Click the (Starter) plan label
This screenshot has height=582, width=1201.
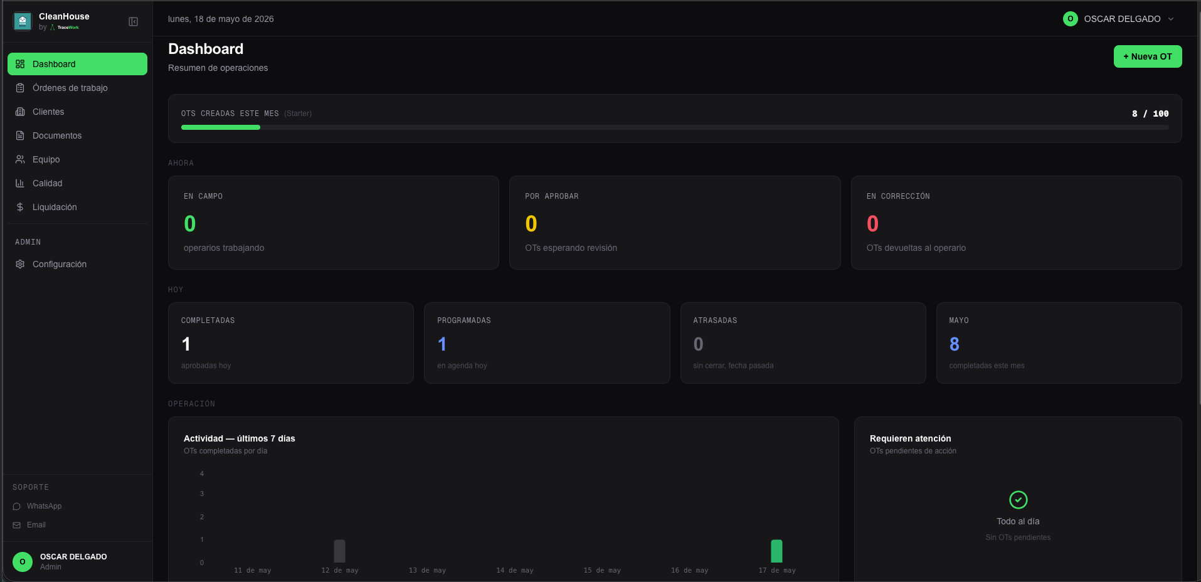point(298,114)
